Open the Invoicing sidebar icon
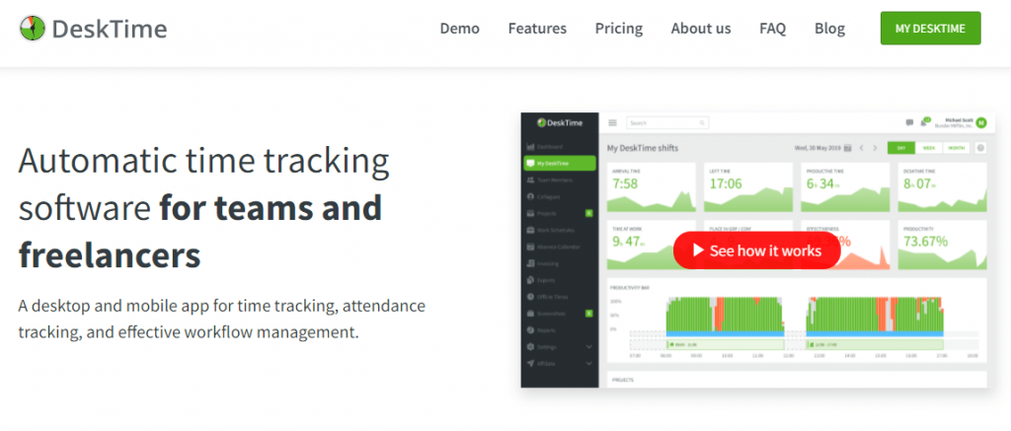This screenshot has height=431, width=1011. click(530, 263)
